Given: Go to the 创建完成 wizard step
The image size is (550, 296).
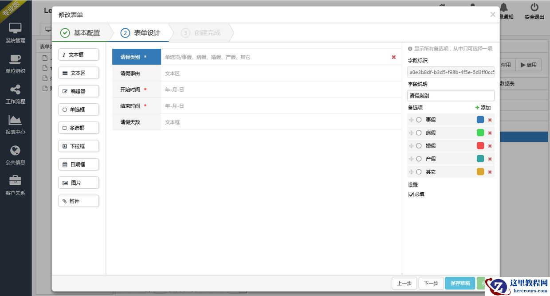Looking at the screenshot, I should (x=201, y=33).
